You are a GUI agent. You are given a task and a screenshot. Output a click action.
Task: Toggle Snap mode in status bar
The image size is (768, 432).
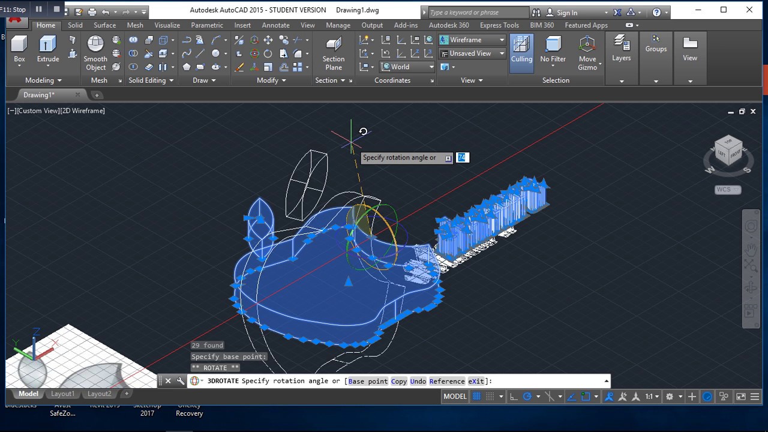point(490,397)
